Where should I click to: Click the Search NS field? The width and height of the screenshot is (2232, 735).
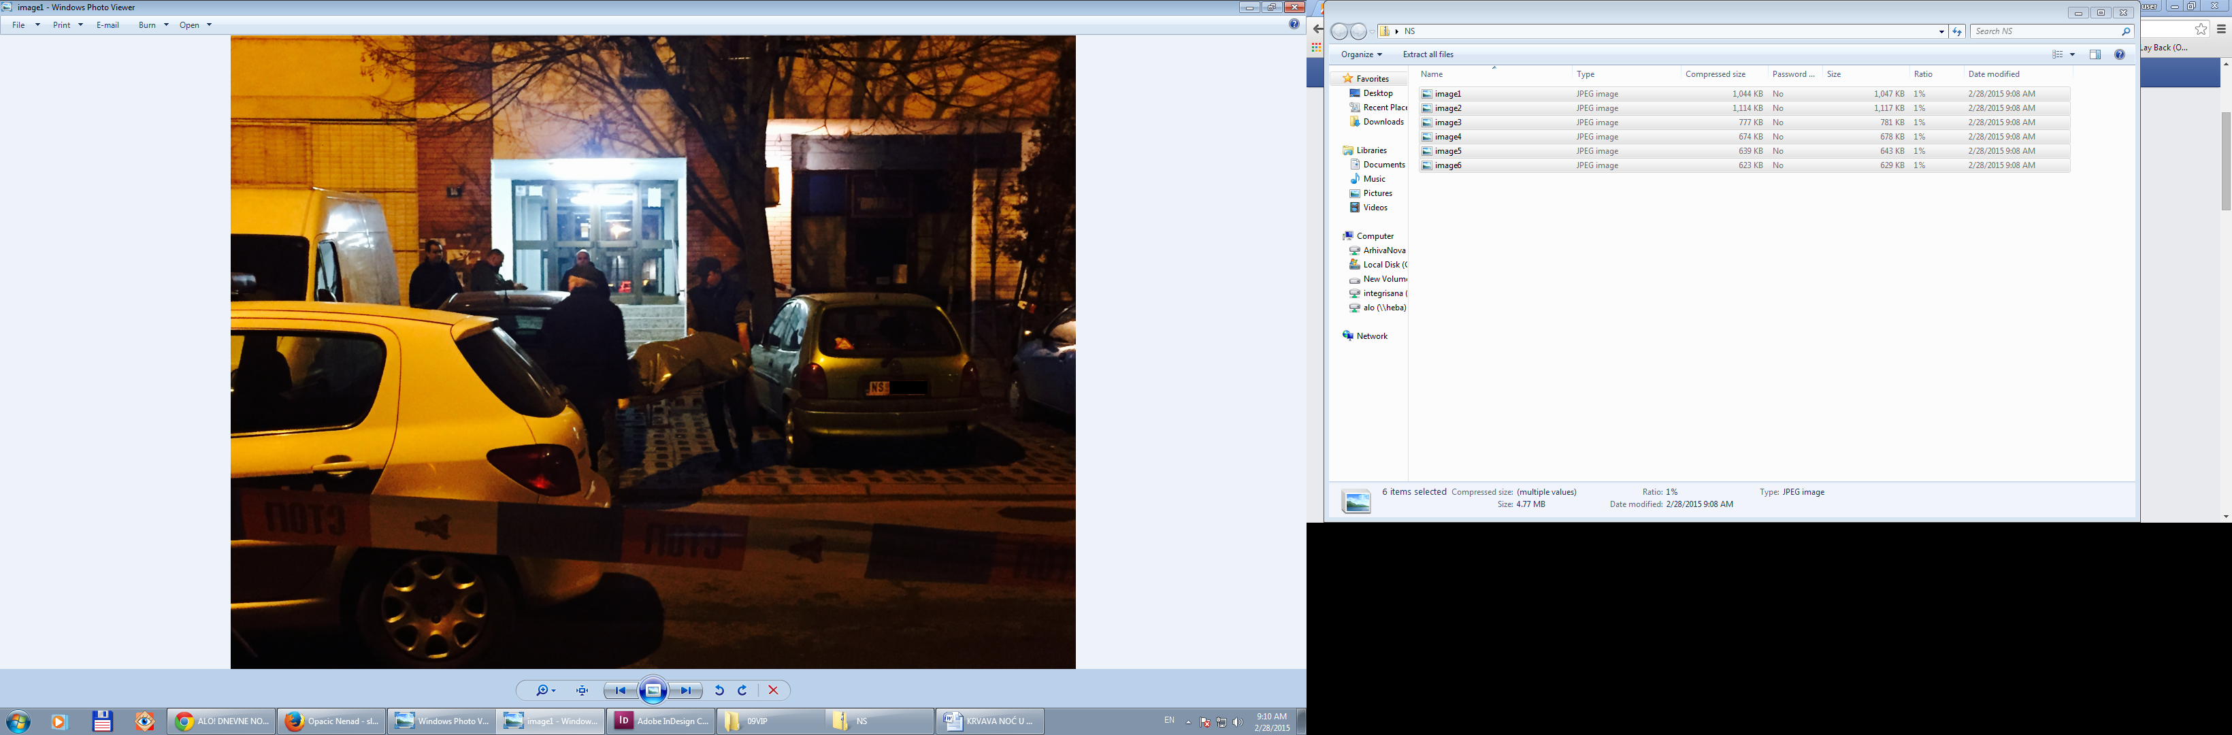[x=2045, y=31]
